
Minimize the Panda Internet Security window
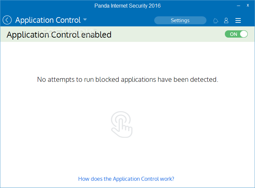pos(238,6)
